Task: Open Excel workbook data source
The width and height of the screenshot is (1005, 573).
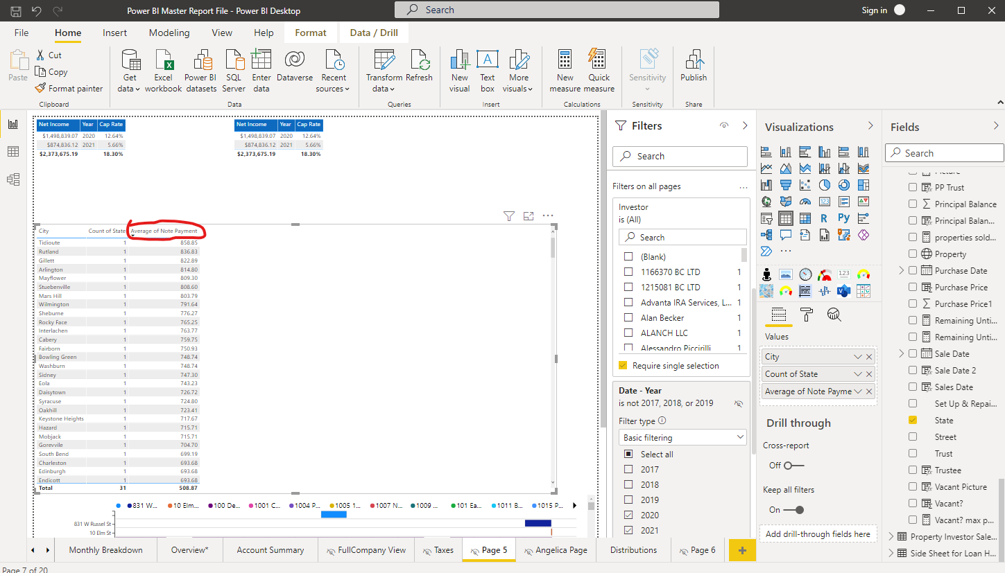Action: coord(164,71)
